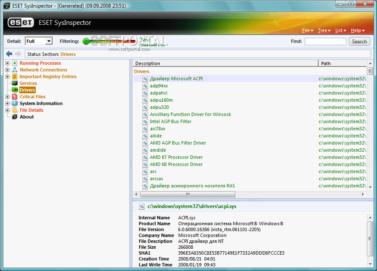Focus the Find text field
The image size is (377, 271).
click(x=325, y=41)
